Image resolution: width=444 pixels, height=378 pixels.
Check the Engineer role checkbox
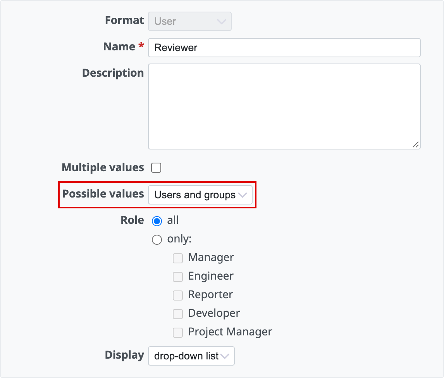(x=178, y=277)
